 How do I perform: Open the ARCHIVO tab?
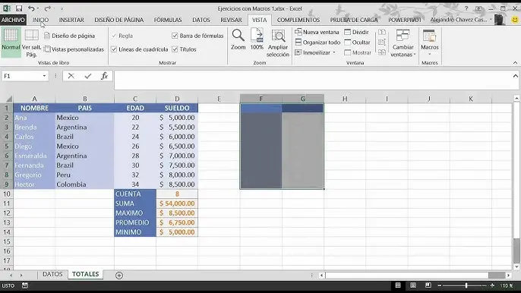tap(13, 20)
